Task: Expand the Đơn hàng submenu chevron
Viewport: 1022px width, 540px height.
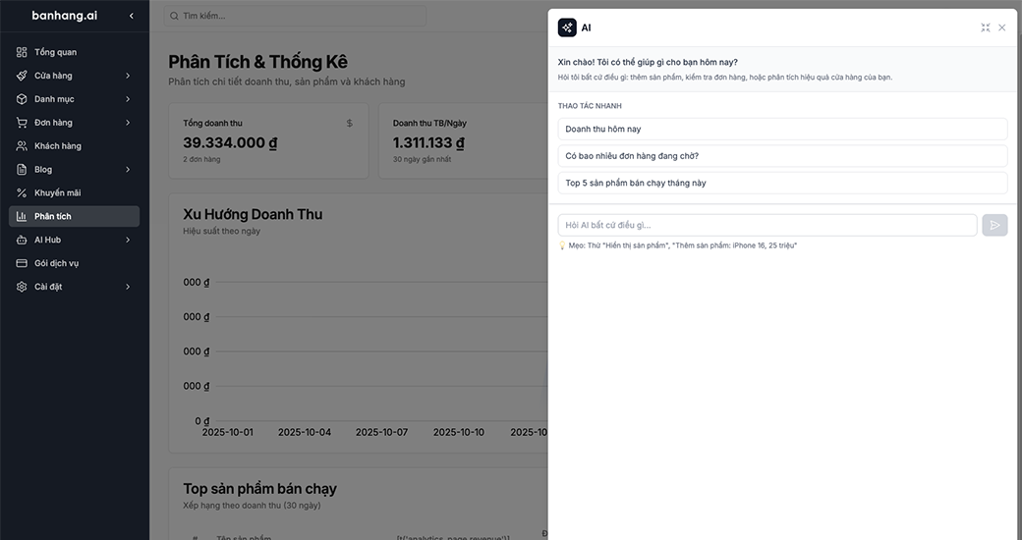Action: pyautogui.click(x=128, y=123)
